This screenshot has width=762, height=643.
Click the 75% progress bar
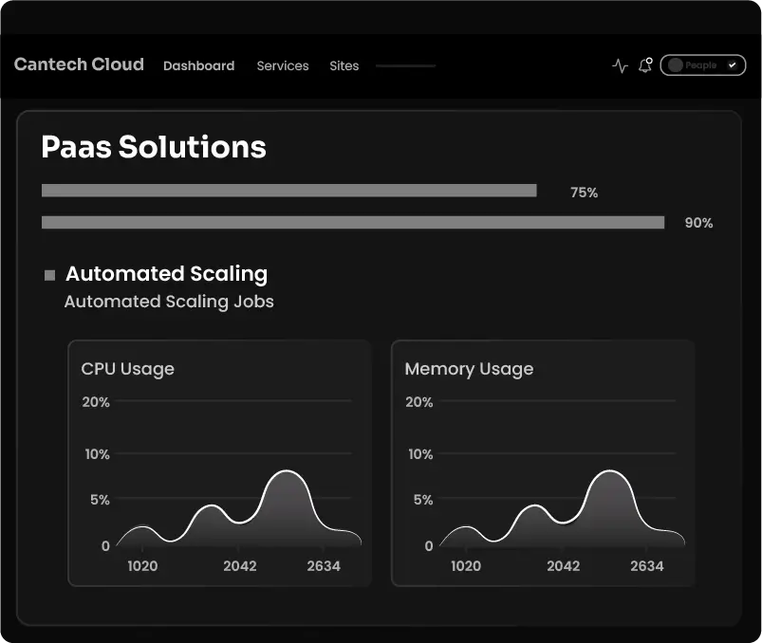click(x=288, y=190)
